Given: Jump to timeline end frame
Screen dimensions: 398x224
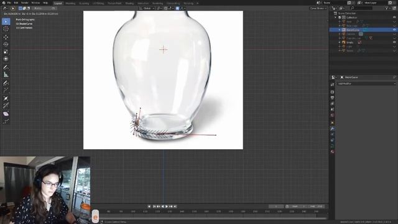Looking at the screenshot, I should (175, 207).
